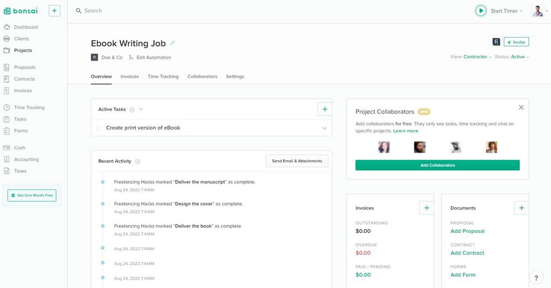Open the Learn more link
This screenshot has height=288, width=551.
[x=406, y=131]
